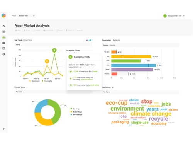
Task: Select the bar chart analytics sidebar icon
Action: click(4, 37)
